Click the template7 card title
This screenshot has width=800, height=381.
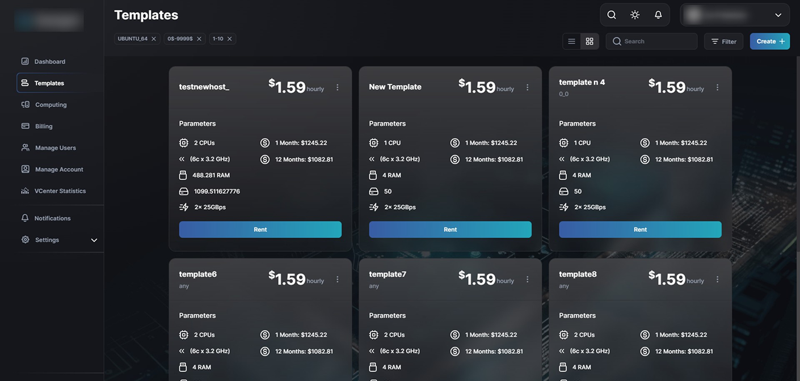coord(388,274)
